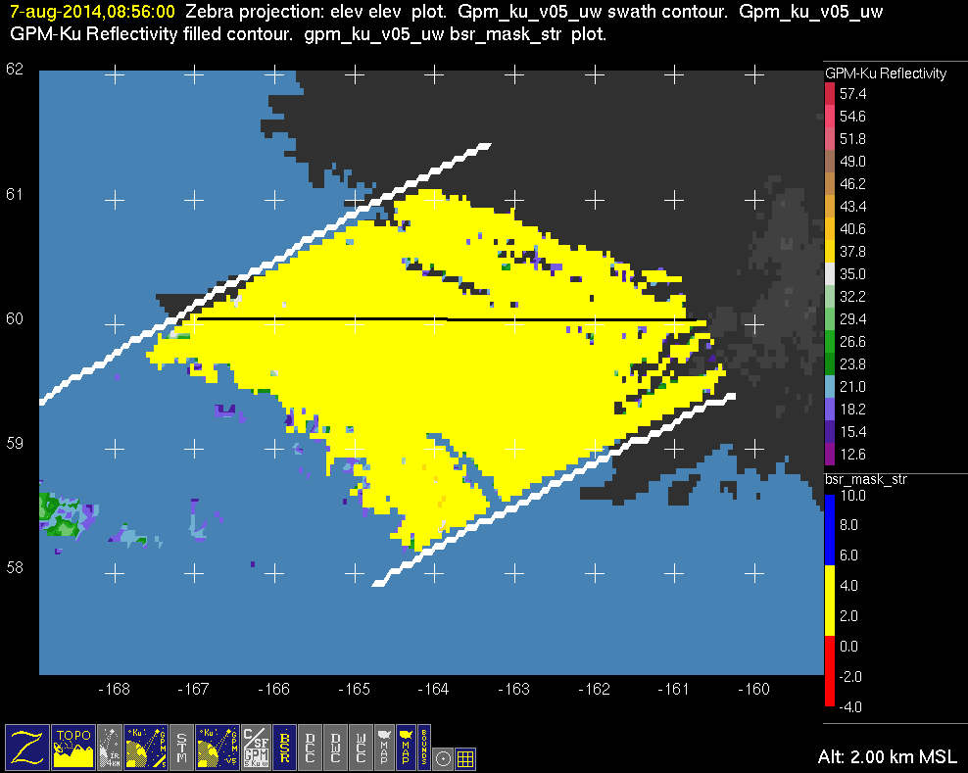Toggle the BSR mask overlay
Screen dimensions: 968x773
pos(285,747)
